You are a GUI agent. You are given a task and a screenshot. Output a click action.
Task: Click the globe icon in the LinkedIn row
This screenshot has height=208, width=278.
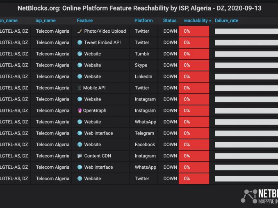(x=80, y=76)
